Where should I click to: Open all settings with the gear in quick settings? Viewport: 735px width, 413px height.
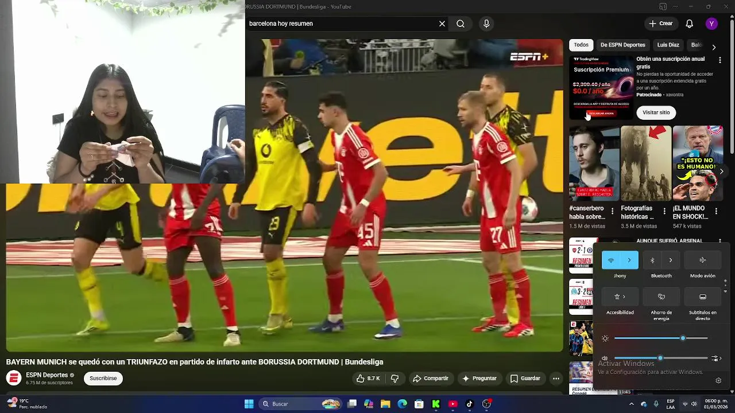[x=718, y=380]
